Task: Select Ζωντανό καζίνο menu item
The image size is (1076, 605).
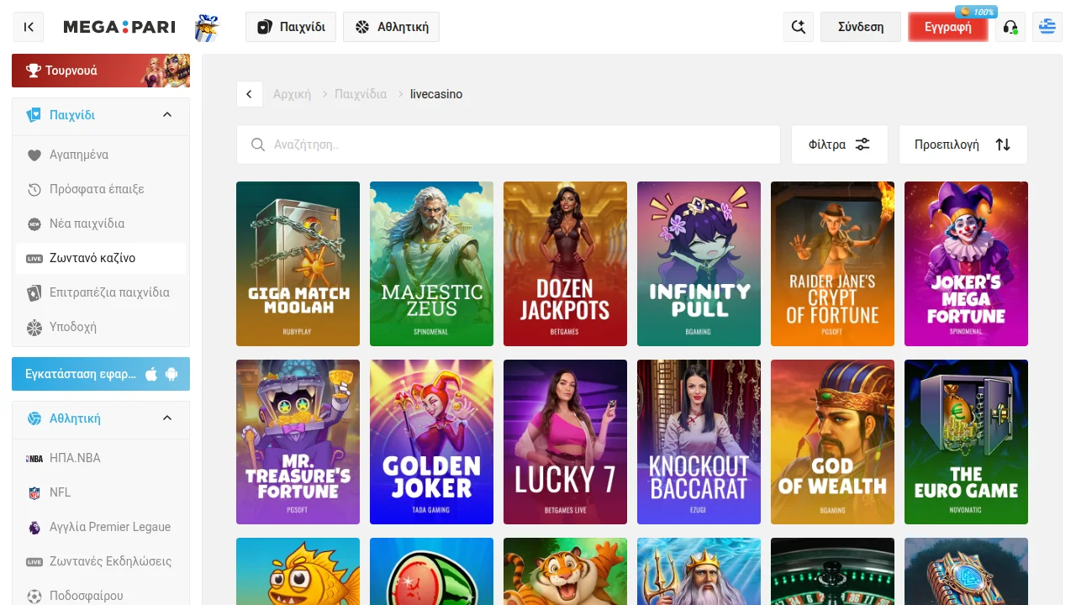Action: 101,258
